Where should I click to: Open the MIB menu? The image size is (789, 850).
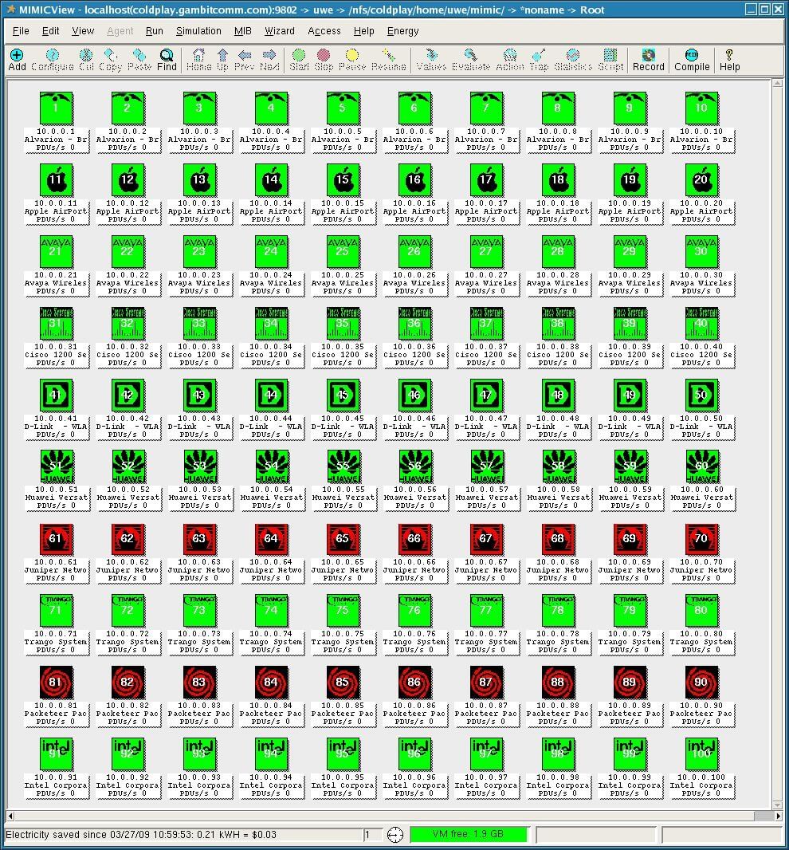[243, 31]
